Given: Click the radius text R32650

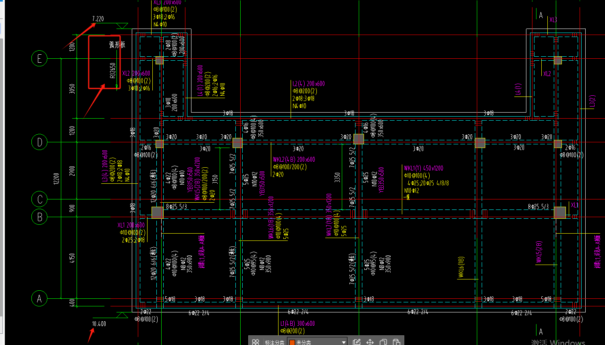Looking at the screenshot, I should point(113,71).
